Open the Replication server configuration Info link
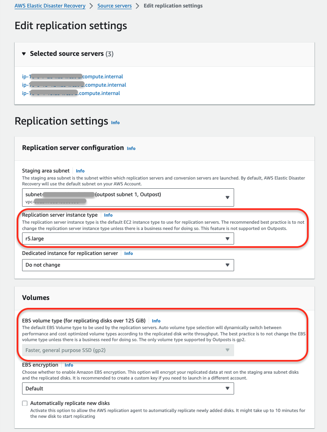The height and width of the screenshot is (432, 327). (x=131, y=148)
